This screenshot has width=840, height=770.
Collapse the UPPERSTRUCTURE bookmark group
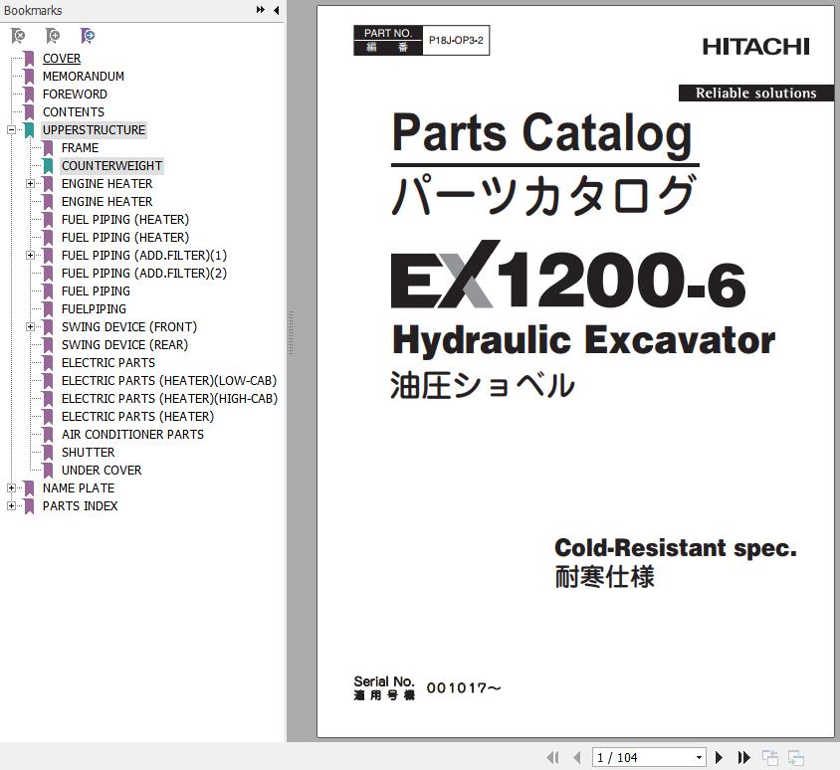point(11,130)
